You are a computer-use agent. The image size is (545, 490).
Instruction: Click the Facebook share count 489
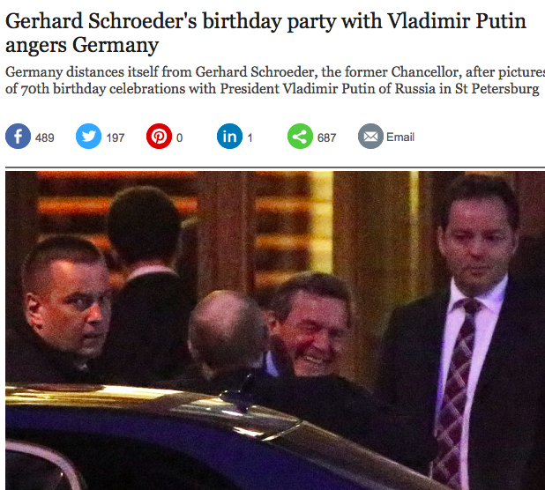click(x=44, y=137)
